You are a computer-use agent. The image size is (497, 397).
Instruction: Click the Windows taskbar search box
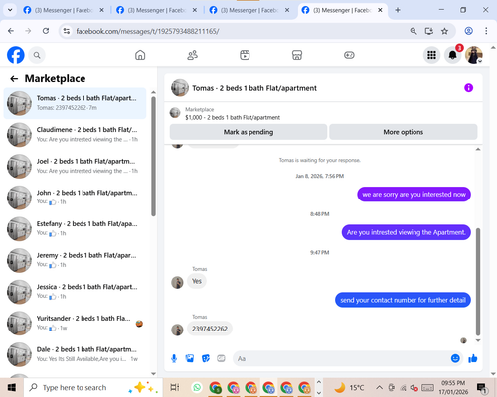(x=92, y=387)
